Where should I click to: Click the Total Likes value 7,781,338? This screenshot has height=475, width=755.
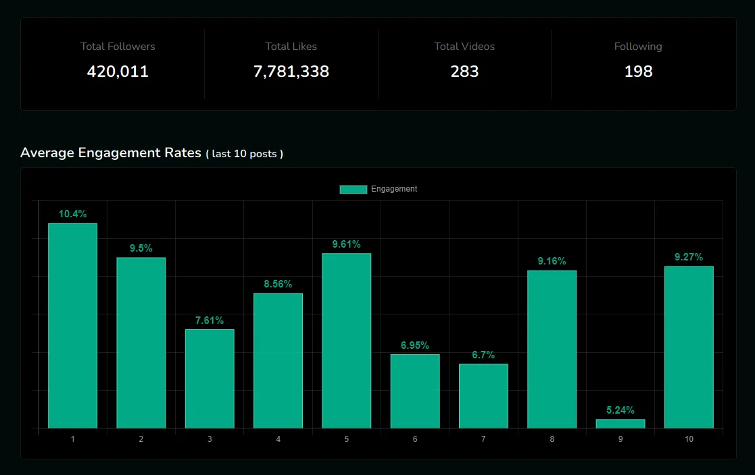tap(291, 72)
